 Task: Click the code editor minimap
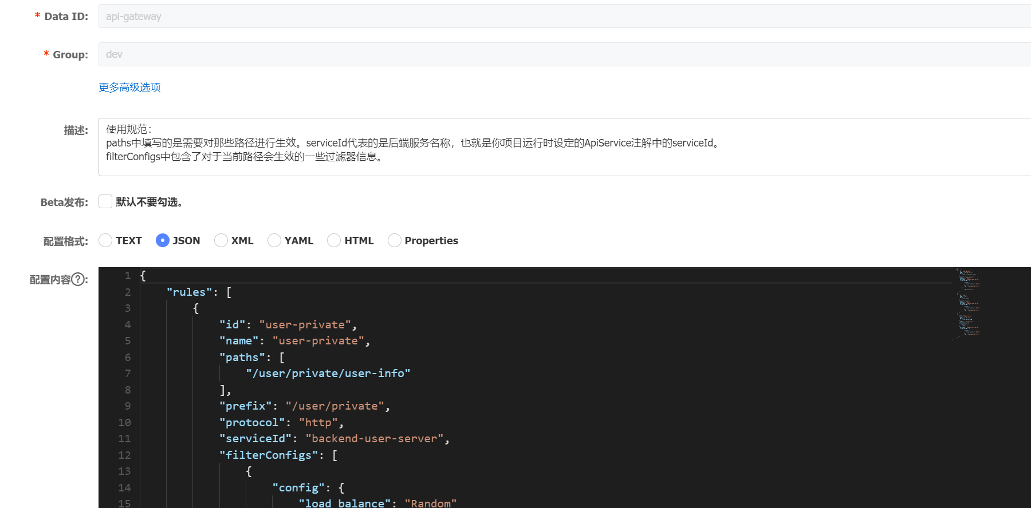coord(968,303)
